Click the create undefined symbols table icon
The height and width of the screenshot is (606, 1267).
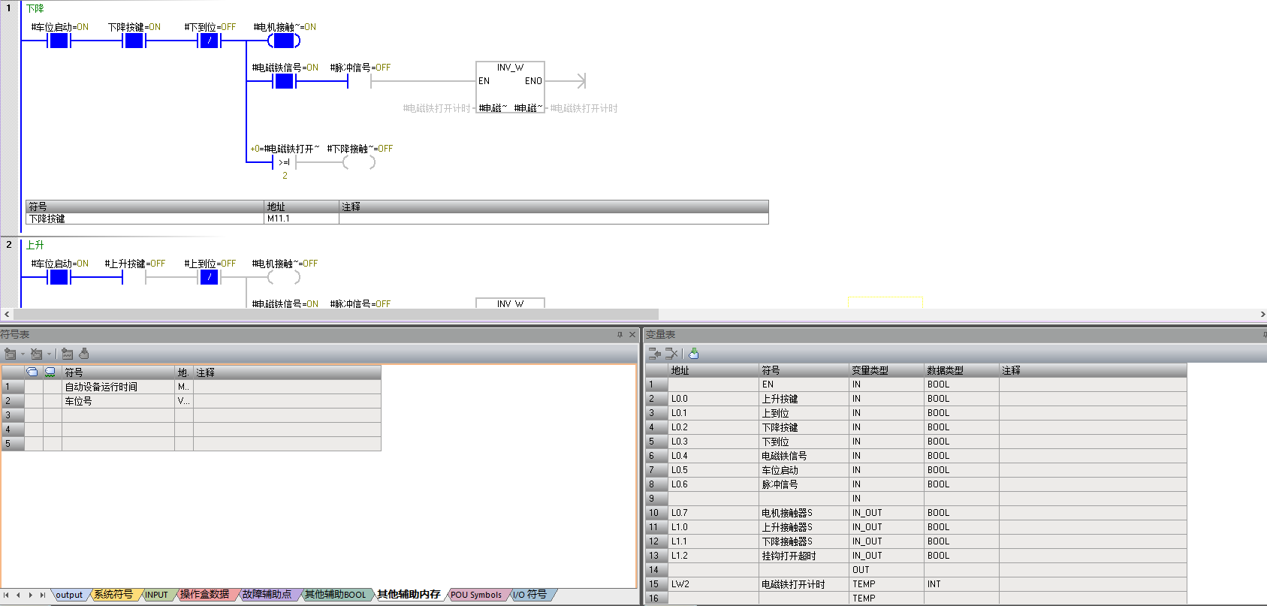click(68, 354)
